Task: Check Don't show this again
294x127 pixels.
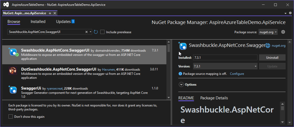Action: 11,117
